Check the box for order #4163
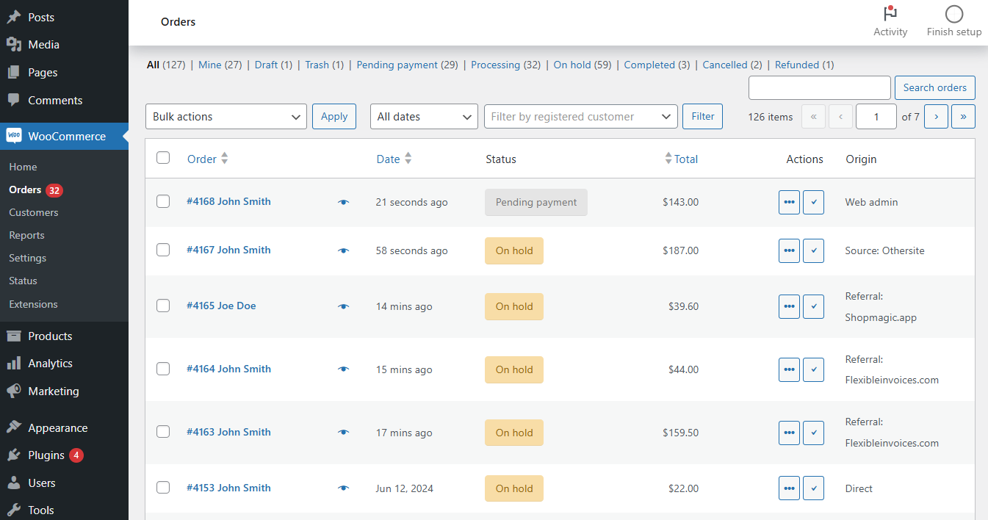988x520 pixels. pyautogui.click(x=163, y=432)
